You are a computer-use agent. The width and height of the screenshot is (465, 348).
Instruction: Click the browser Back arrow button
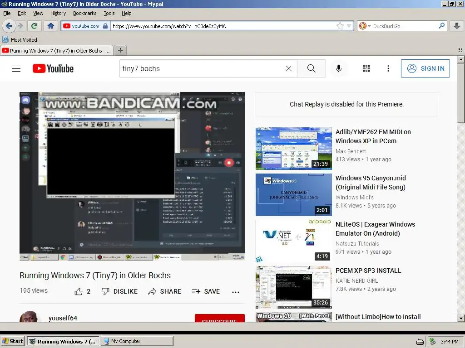9,26
